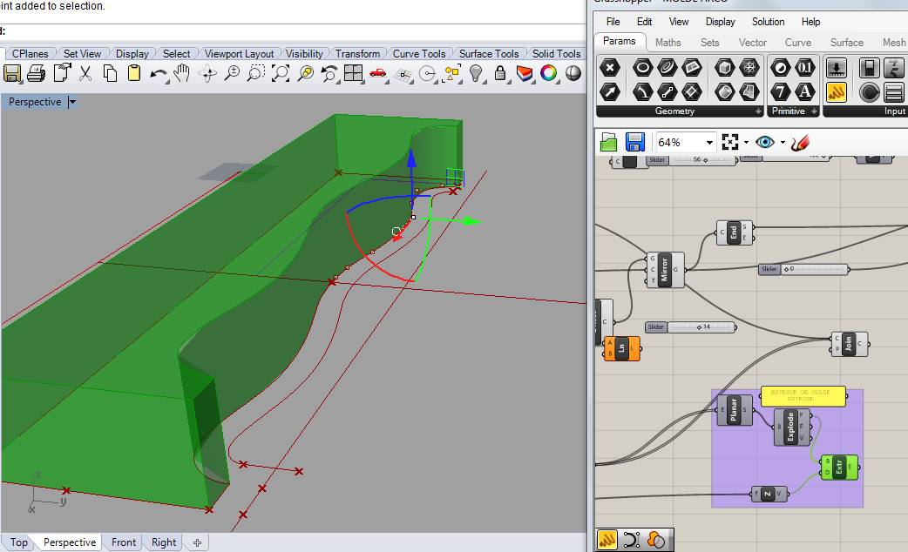Click the slider showing value 56
This screenshot has width=908, height=552.
point(691,160)
